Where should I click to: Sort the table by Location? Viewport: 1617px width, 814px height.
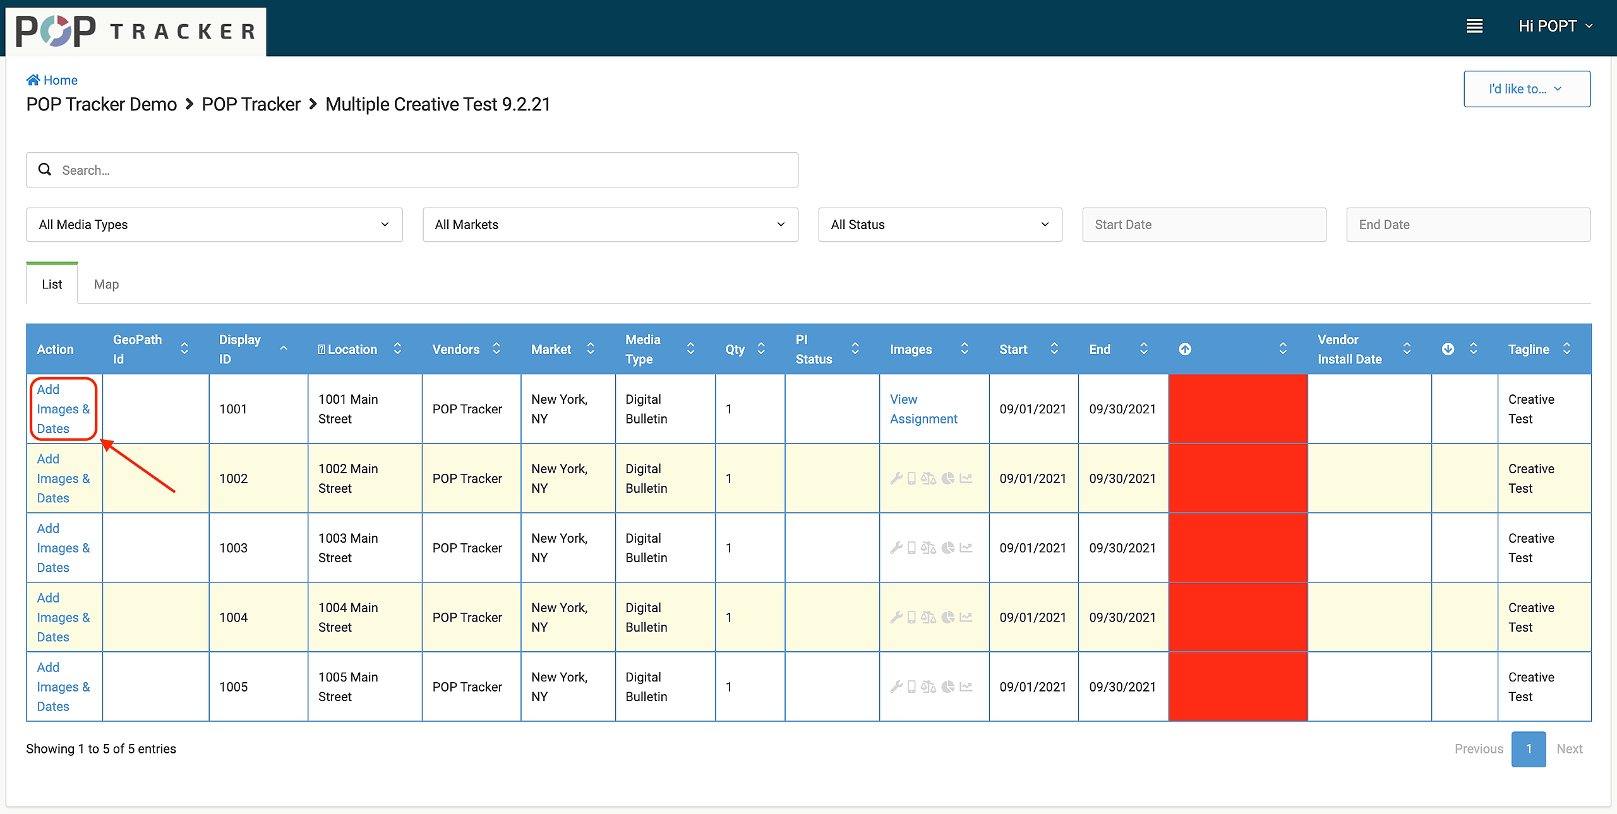tap(364, 349)
